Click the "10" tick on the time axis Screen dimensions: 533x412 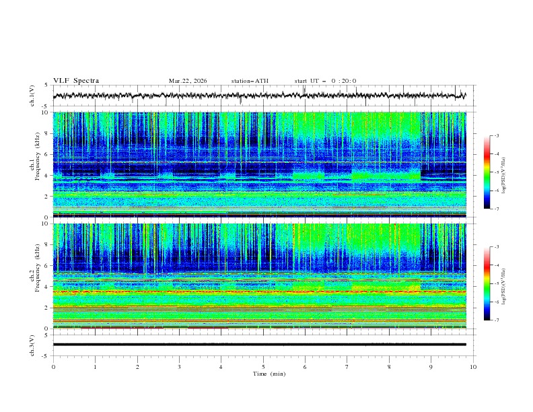click(473, 367)
